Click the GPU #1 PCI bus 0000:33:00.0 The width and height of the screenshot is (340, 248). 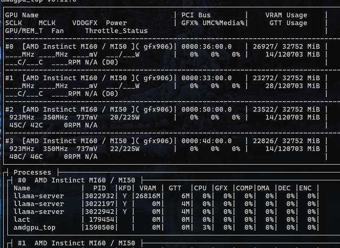coord(206,78)
